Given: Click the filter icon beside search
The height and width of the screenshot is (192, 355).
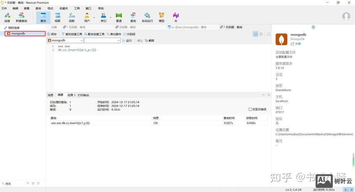Looking at the screenshot, I should pyautogui.click(x=28, y=184).
